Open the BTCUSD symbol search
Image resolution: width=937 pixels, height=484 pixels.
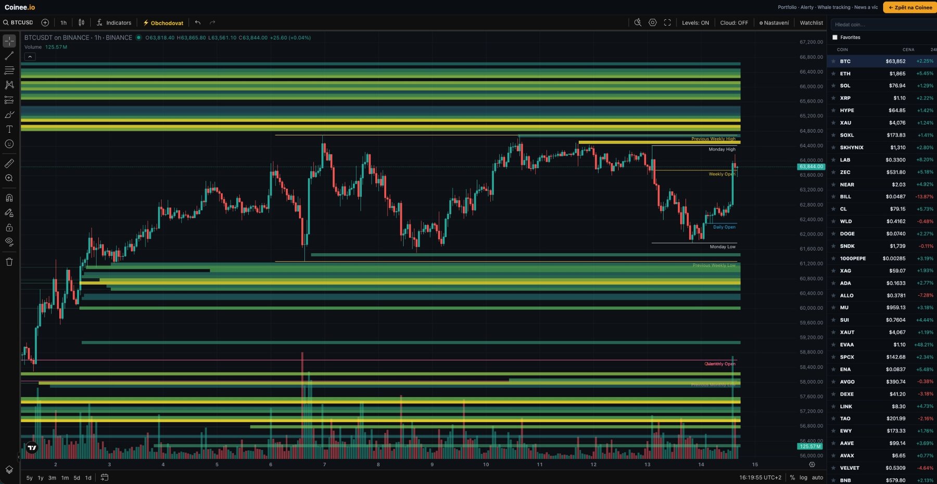pos(18,22)
